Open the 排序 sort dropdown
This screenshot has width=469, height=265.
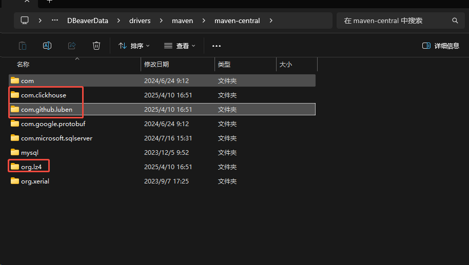pyautogui.click(x=134, y=46)
